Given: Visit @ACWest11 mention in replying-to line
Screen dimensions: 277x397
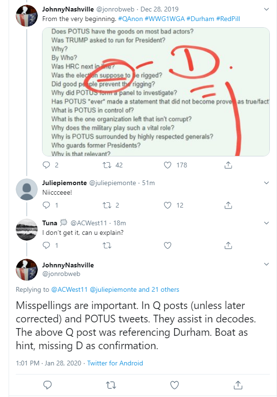Looking at the screenshot, I should pos(69,289).
